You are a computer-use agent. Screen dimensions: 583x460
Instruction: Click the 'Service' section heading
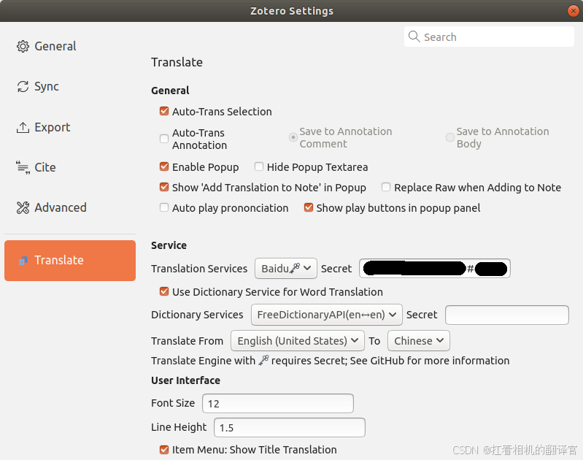(x=169, y=245)
